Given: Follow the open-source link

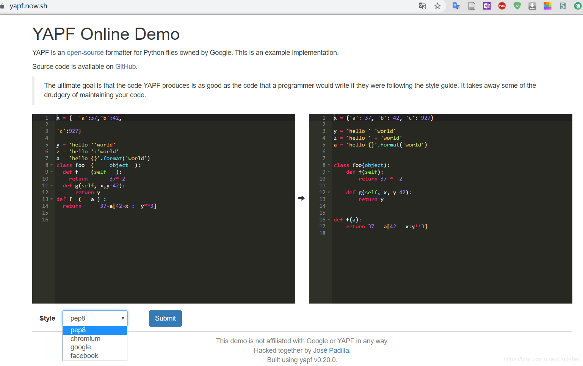Looking at the screenshot, I should pyautogui.click(x=85, y=53).
